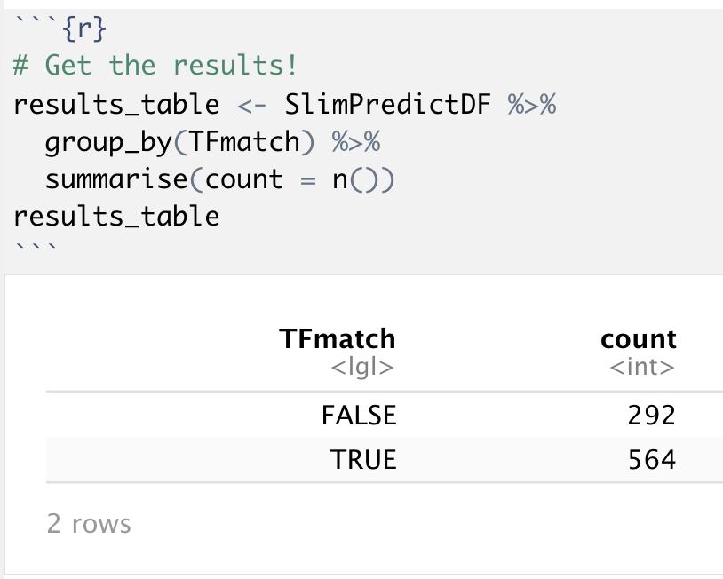Click the '2 rows' footer text
The image size is (723, 579).
click(x=89, y=524)
